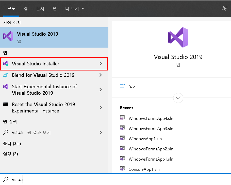Click the Blend for Visual Studio 2019 icon
231x185 pixels.
(x=6, y=75)
